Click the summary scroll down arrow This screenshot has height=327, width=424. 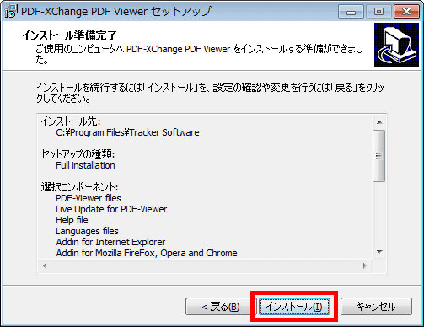379,252
